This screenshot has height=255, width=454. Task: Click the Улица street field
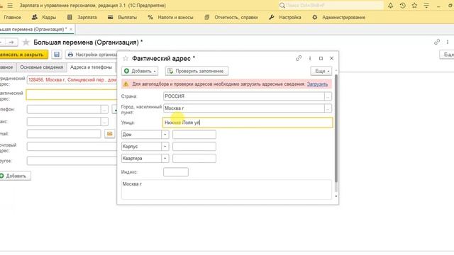pyautogui.click(x=248, y=123)
